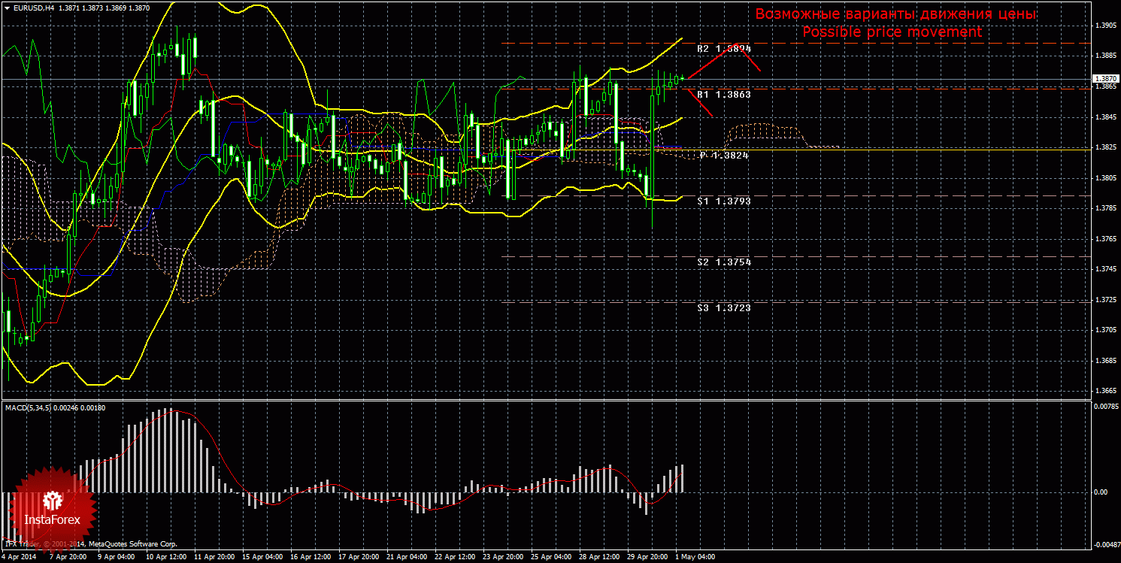The height and width of the screenshot is (563, 1121).
Task: Select the S2 1.3754 support label
Action: click(723, 262)
